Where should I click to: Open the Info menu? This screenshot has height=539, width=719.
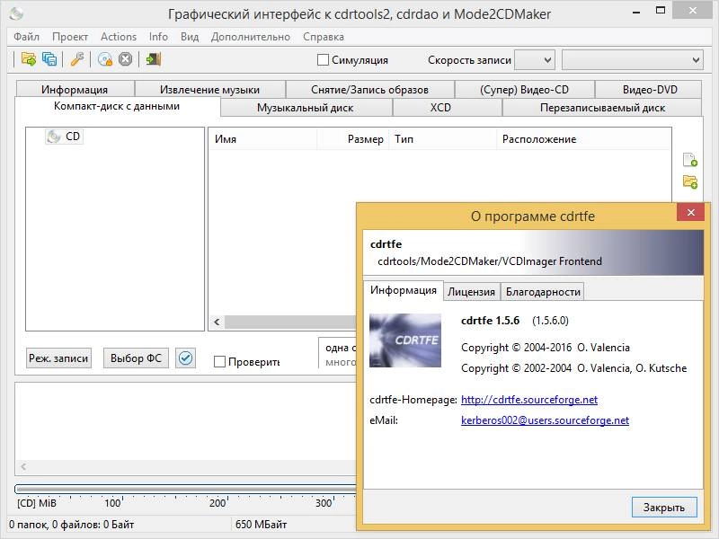158,37
